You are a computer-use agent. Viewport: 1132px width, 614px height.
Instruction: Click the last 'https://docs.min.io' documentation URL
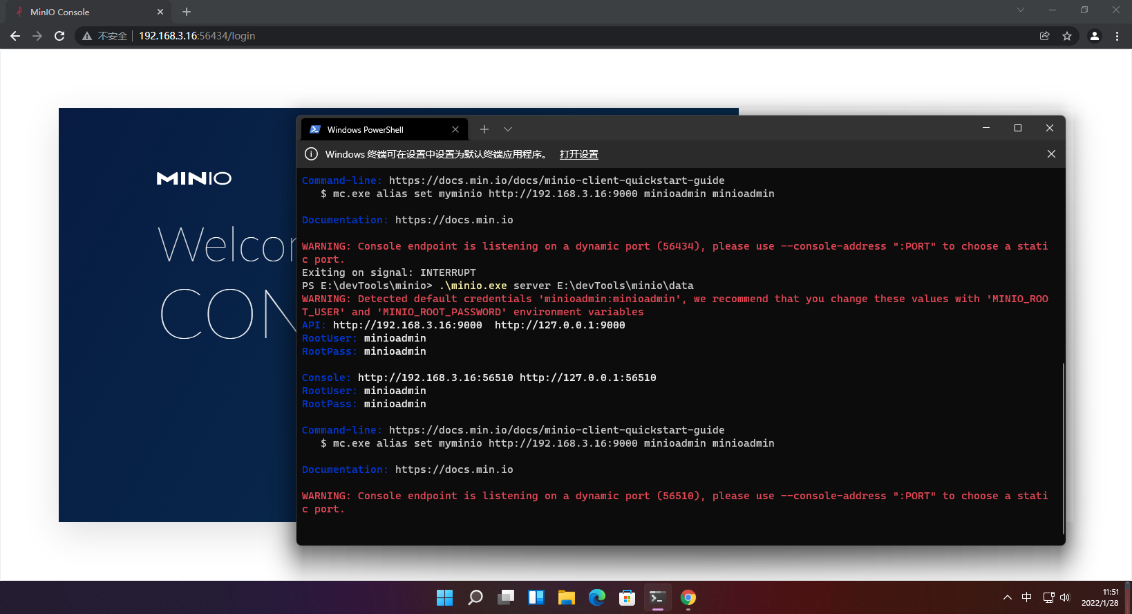454,469
